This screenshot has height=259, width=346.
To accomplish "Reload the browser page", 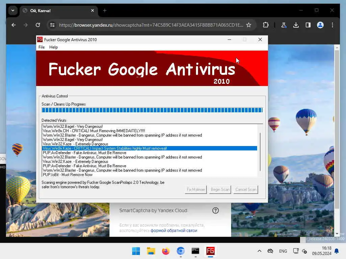I will 38,25.
